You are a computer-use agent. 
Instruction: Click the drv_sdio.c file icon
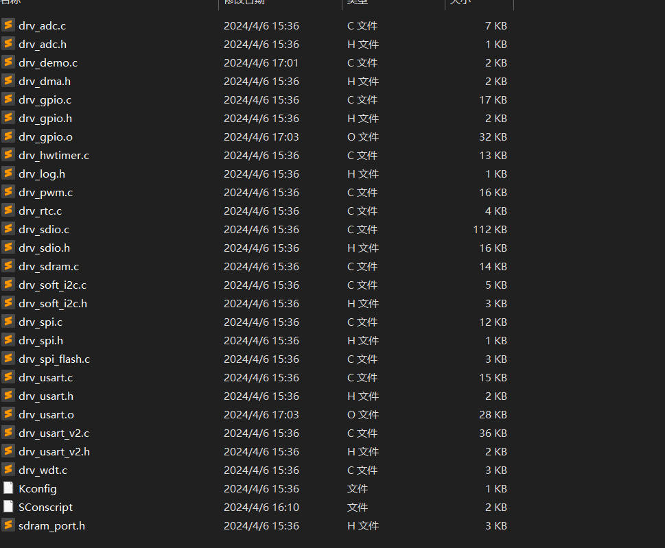pyautogui.click(x=8, y=229)
